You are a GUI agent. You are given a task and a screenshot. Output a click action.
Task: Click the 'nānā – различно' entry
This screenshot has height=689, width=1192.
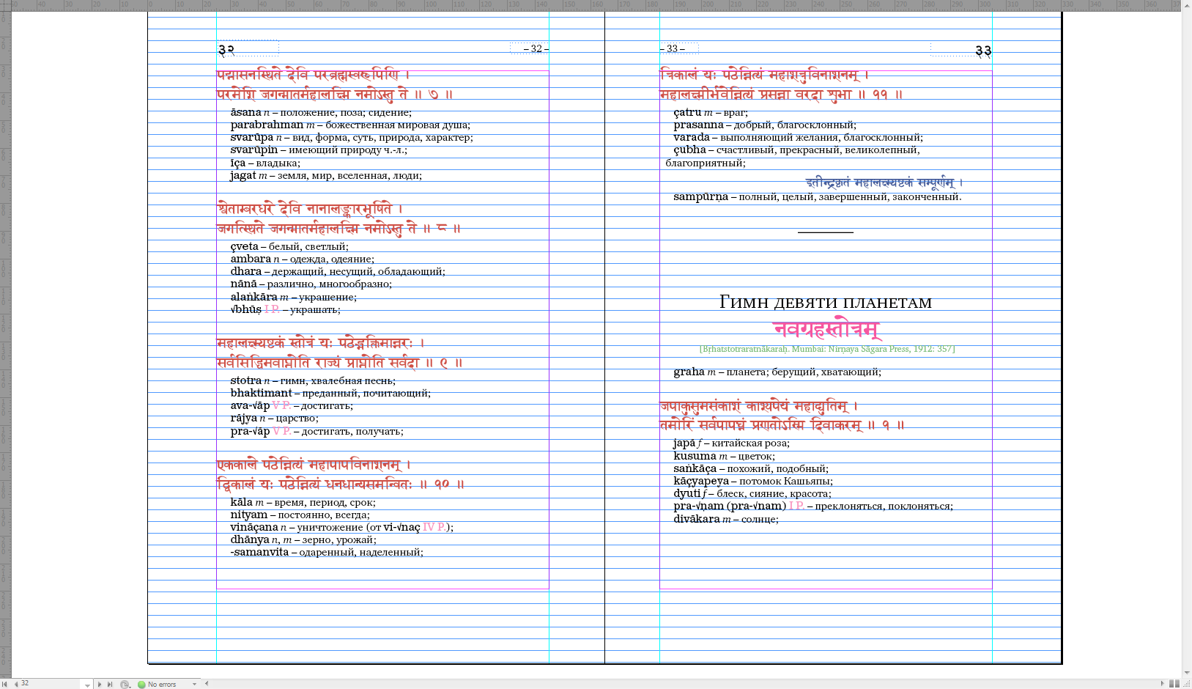click(x=311, y=284)
